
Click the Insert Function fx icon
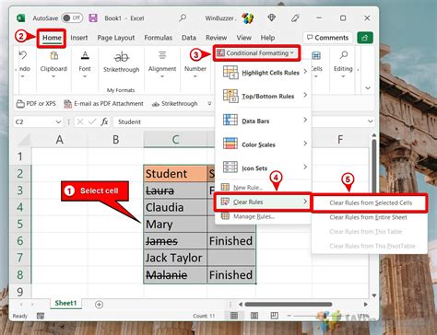[104, 121]
